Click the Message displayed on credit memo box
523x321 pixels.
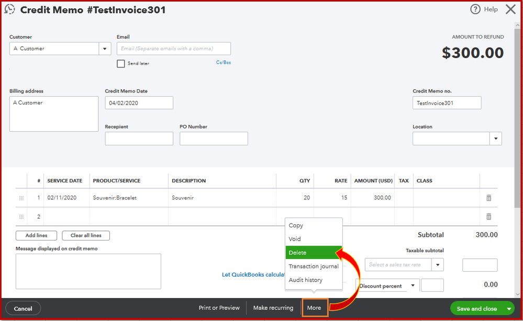(88, 271)
